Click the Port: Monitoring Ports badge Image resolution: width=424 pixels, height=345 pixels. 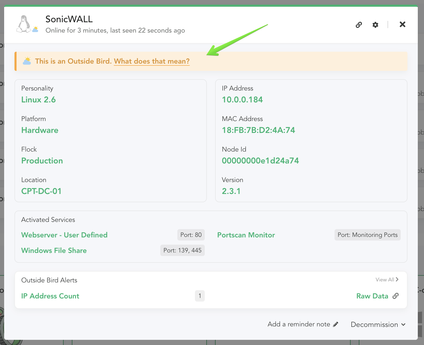click(x=368, y=235)
